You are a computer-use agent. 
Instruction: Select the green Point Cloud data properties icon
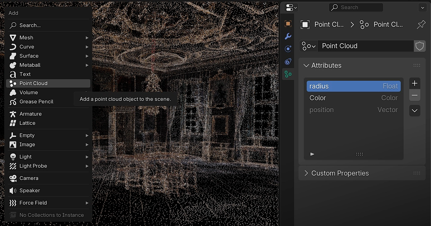click(x=288, y=74)
